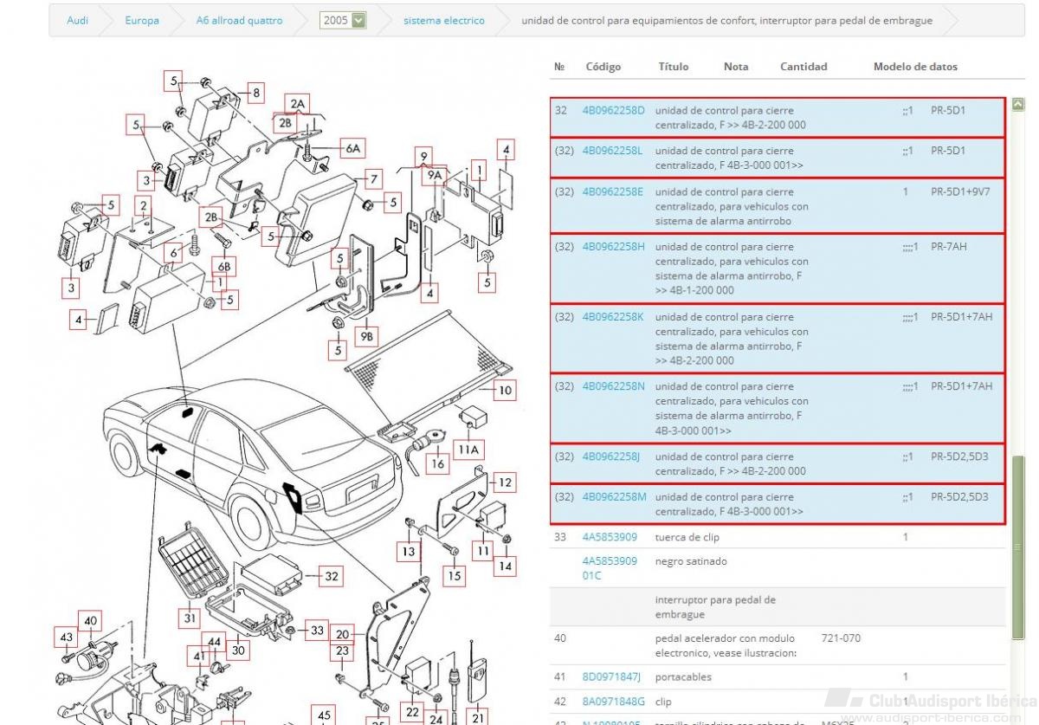This screenshot has width=1039, height=725.
Task: Open part code 4A5853909 tuerca de clip
Action: pos(610,537)
